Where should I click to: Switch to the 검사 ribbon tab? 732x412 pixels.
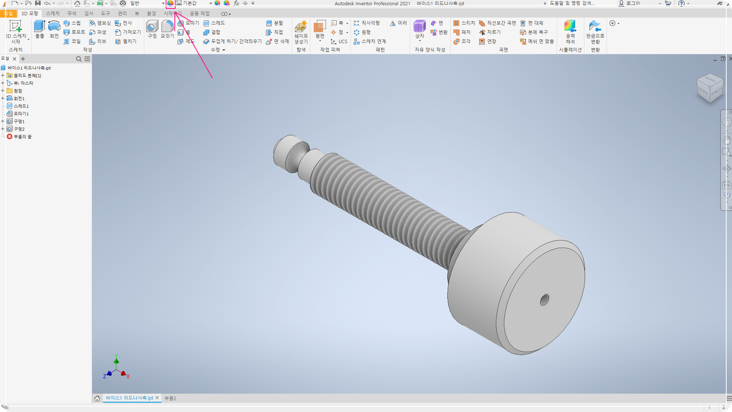coord(88,13)
